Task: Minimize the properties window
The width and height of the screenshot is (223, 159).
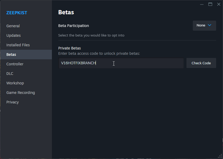Action: [202, 4]
